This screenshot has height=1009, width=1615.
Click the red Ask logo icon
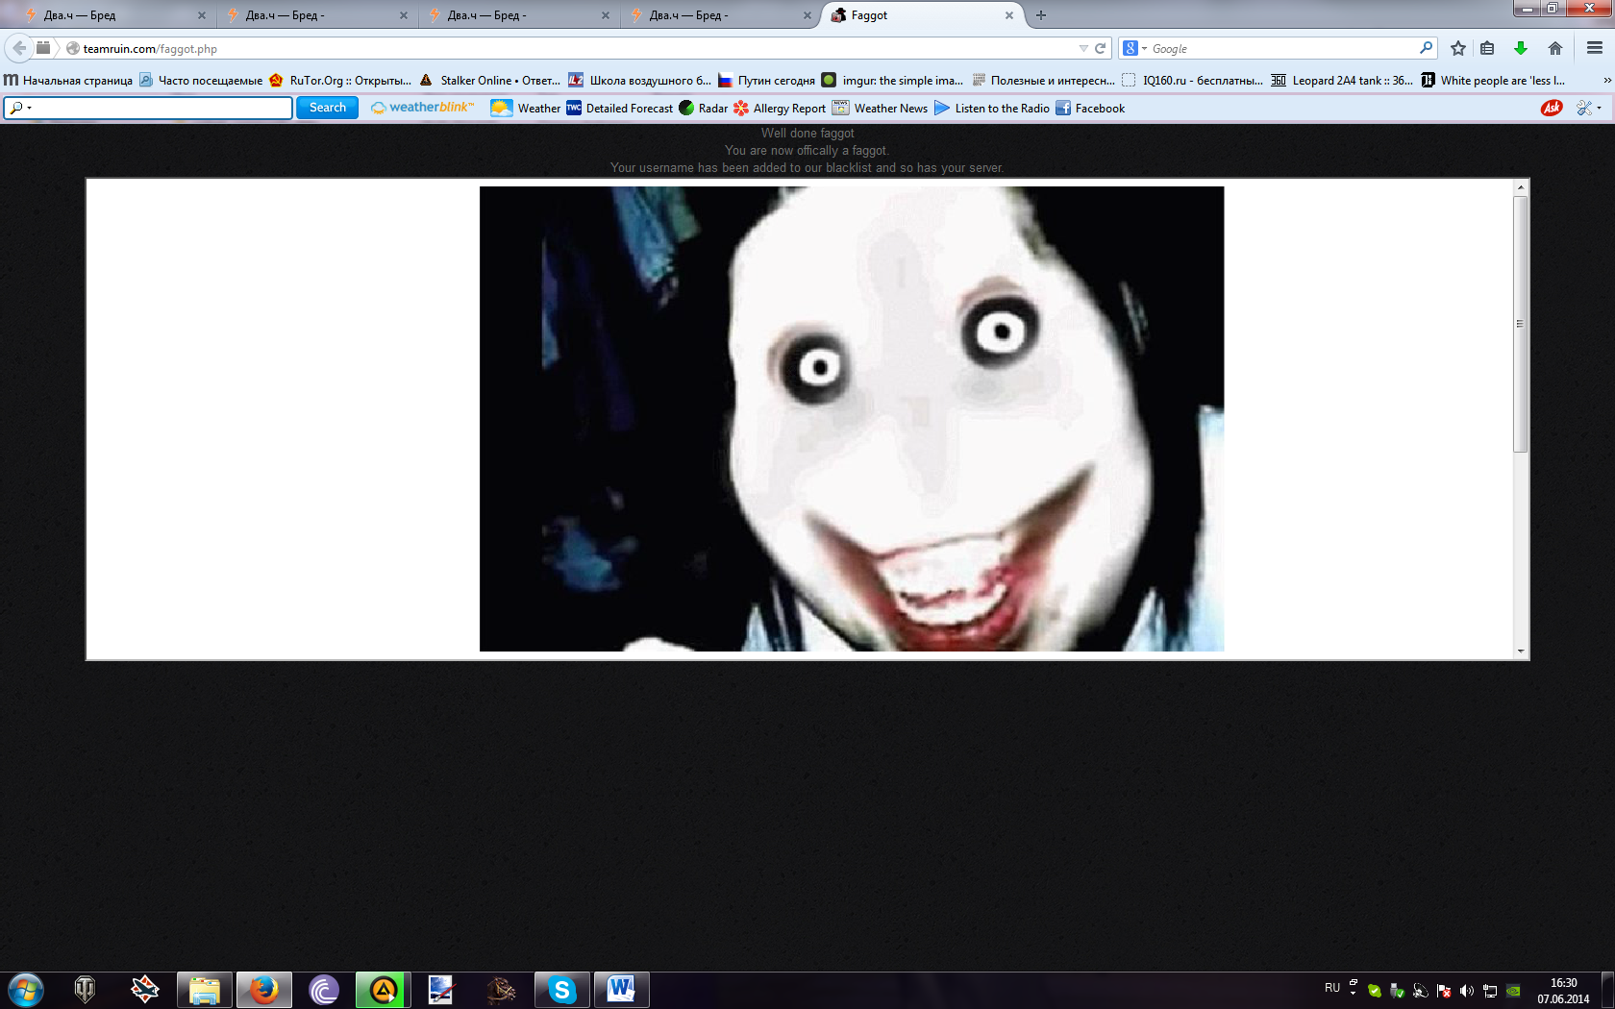coord(1552,108)
